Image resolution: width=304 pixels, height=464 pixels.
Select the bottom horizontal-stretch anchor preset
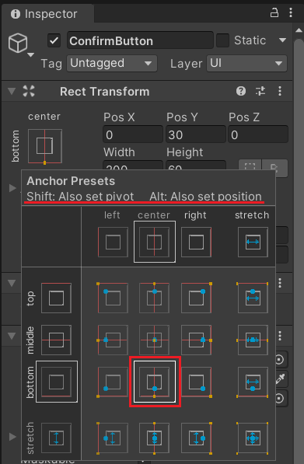point(253,382)
